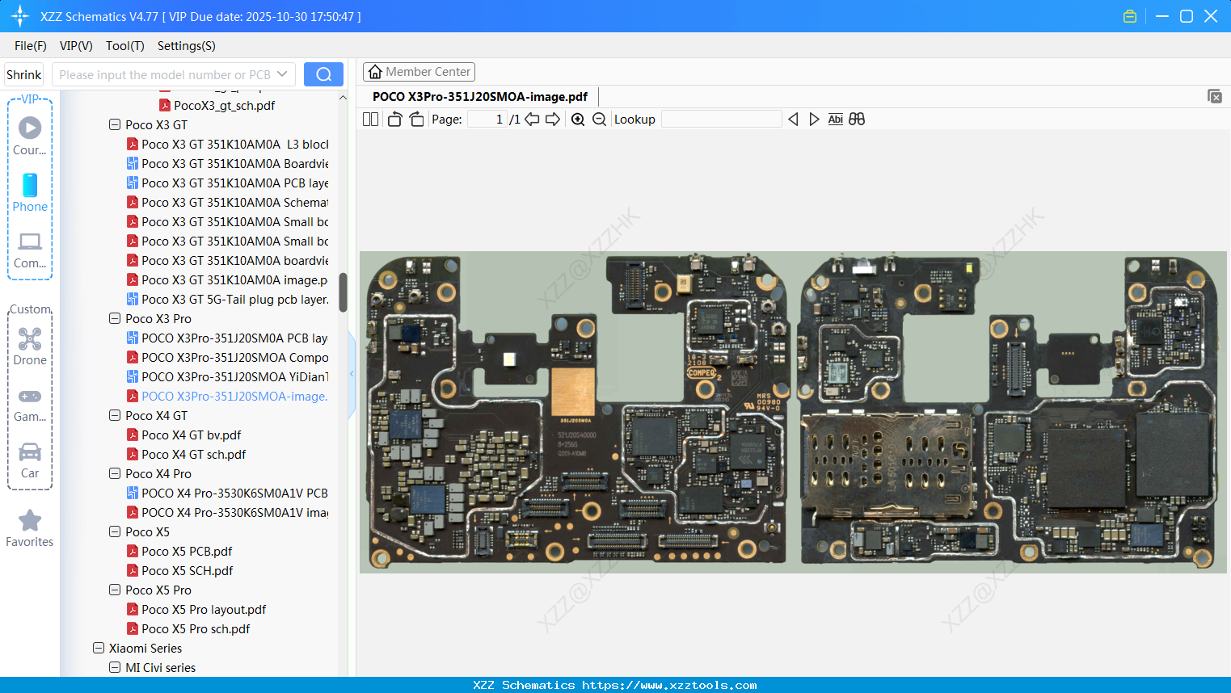Rotate the page clockwise

pyautogui.click(x=416, y=120)
